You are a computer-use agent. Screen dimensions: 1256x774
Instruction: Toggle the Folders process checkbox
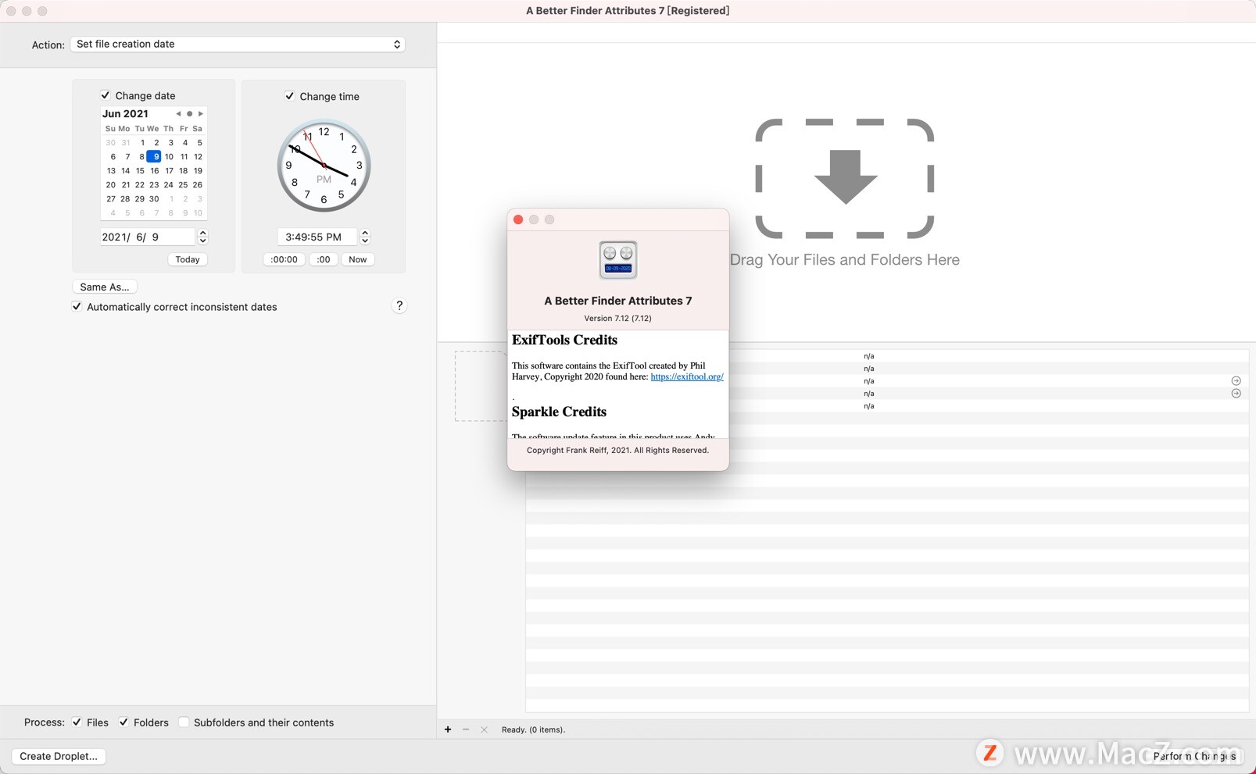(x=123, y=722)
